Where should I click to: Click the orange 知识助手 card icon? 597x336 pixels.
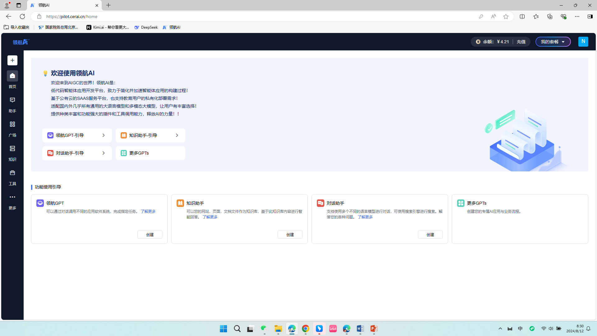click(180, 203)
